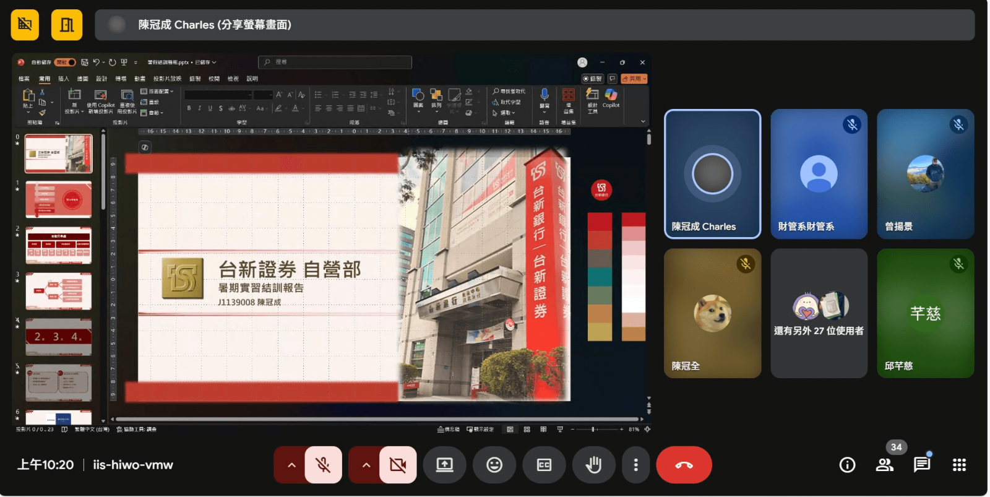Screen dimensions: 990x497
Task: Click the font color A icon
Action: click(295, 108)
